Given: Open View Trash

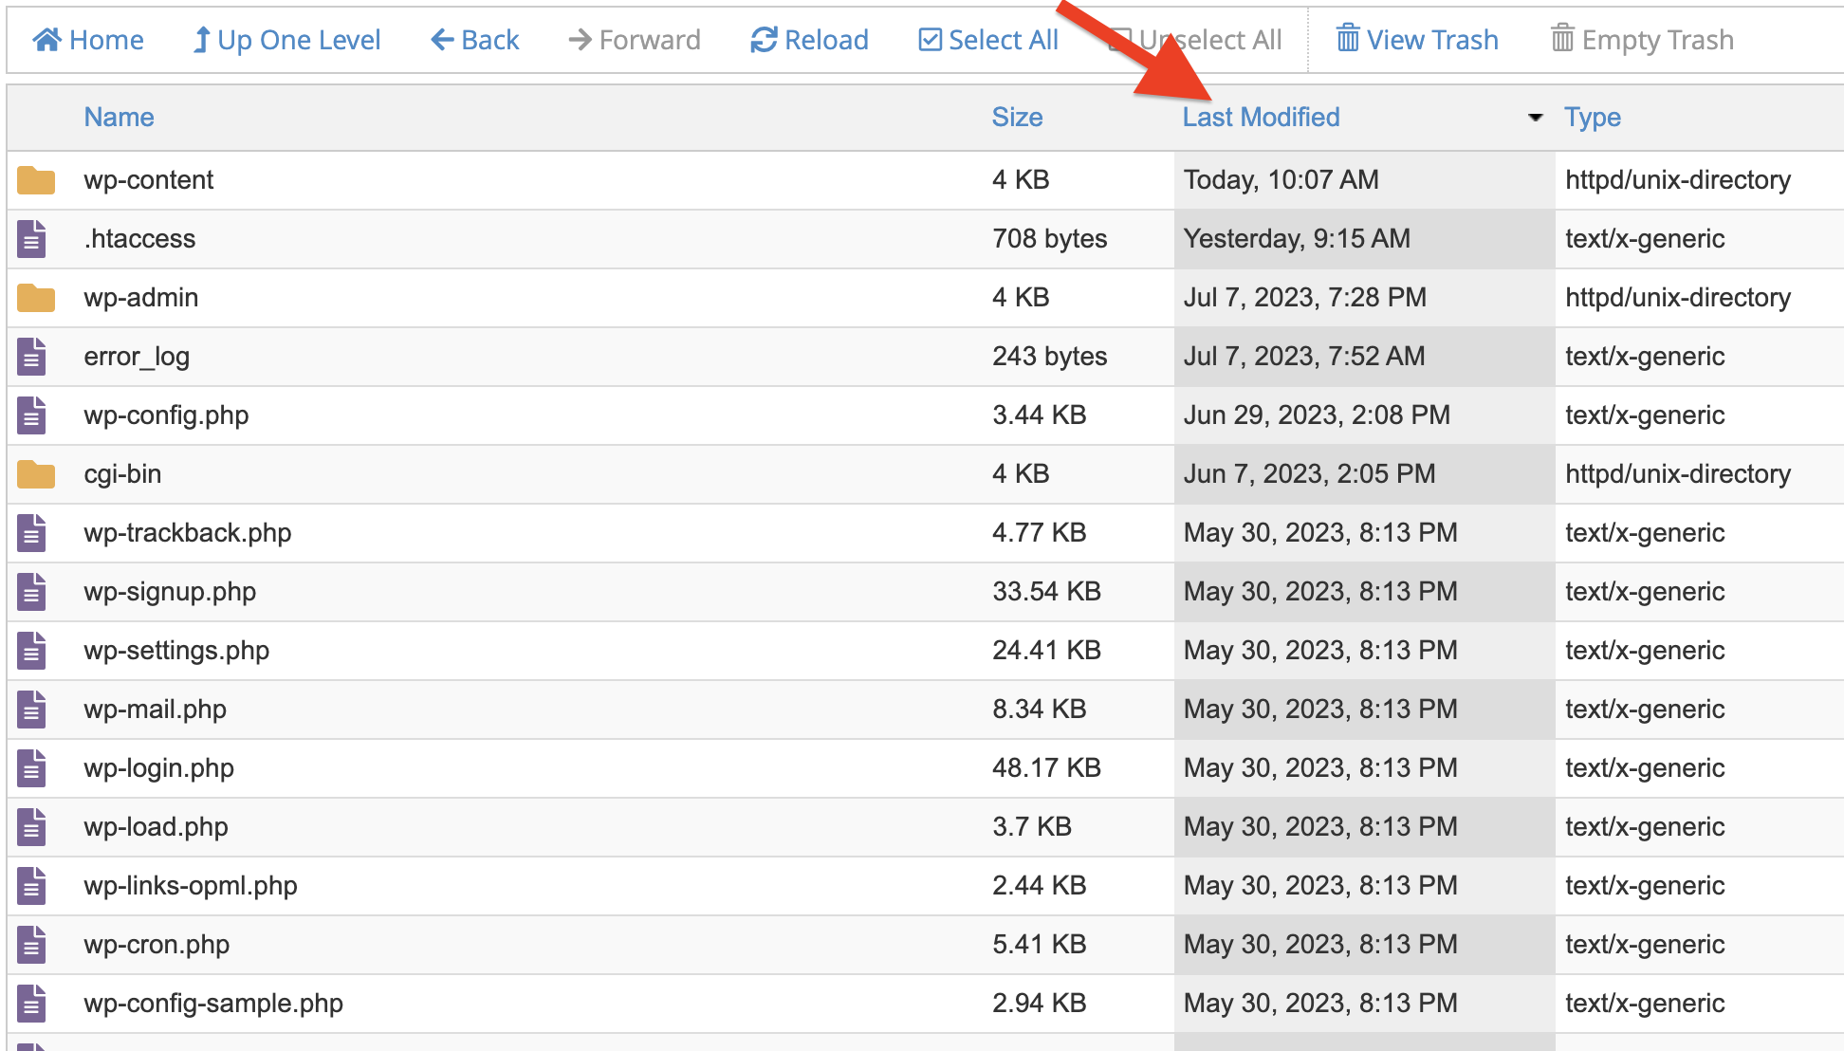Looking at the screenshot, I should tap(1417, 40).
